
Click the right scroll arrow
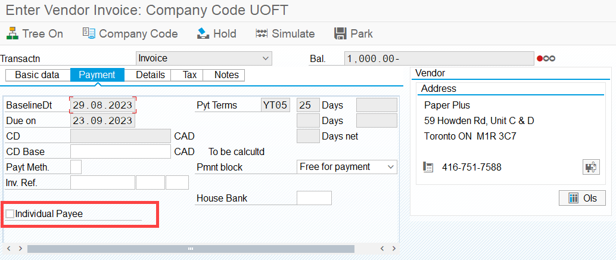(394, 249)
